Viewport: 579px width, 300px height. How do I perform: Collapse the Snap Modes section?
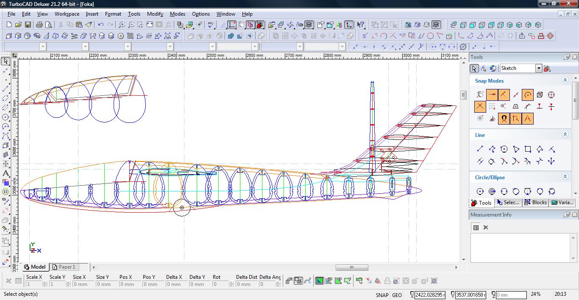565,80
